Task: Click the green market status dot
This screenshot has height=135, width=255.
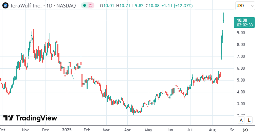Action: [x=85, y=6]
